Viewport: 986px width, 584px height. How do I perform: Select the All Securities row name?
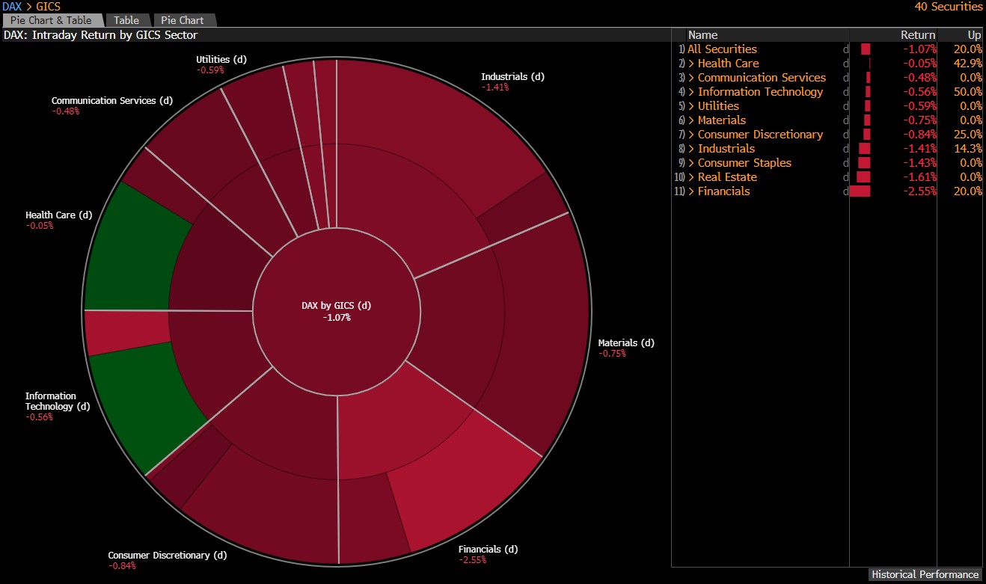tap(722, 49)
